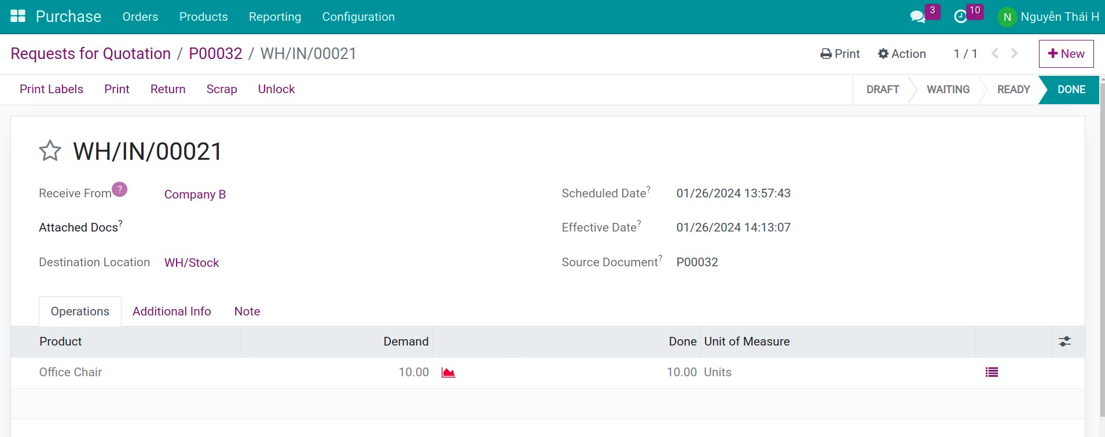1105x437 pixels.
Task: Open the Print dropdown with printer icon
Action: [x=840, y=54]
